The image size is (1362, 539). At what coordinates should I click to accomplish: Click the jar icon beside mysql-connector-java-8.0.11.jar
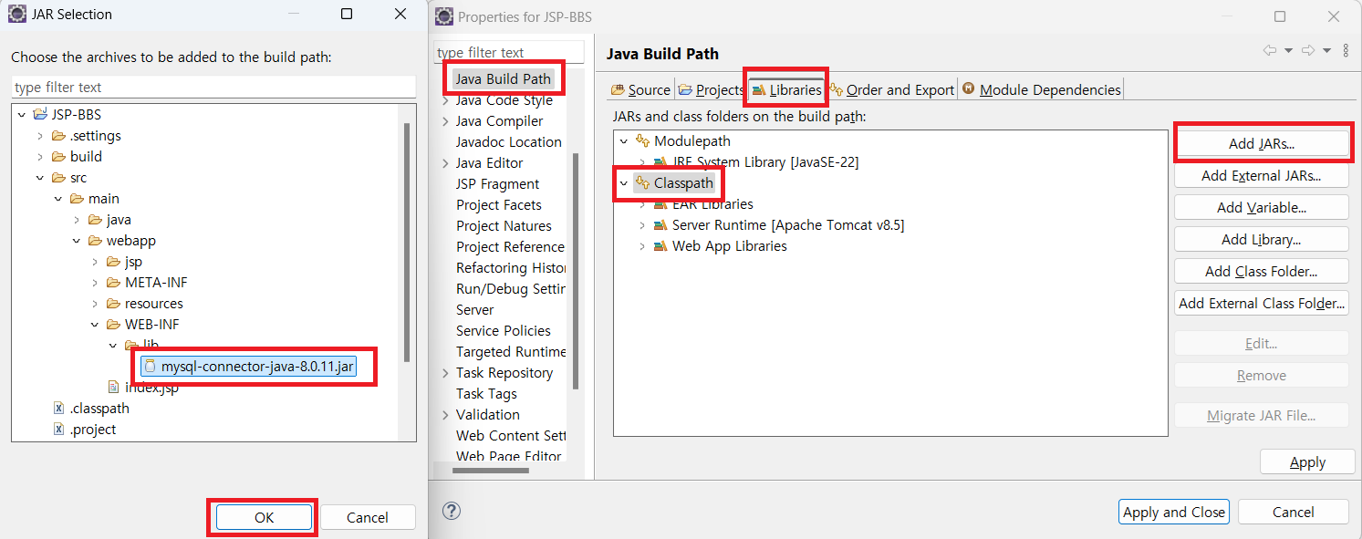pos(151,366)
